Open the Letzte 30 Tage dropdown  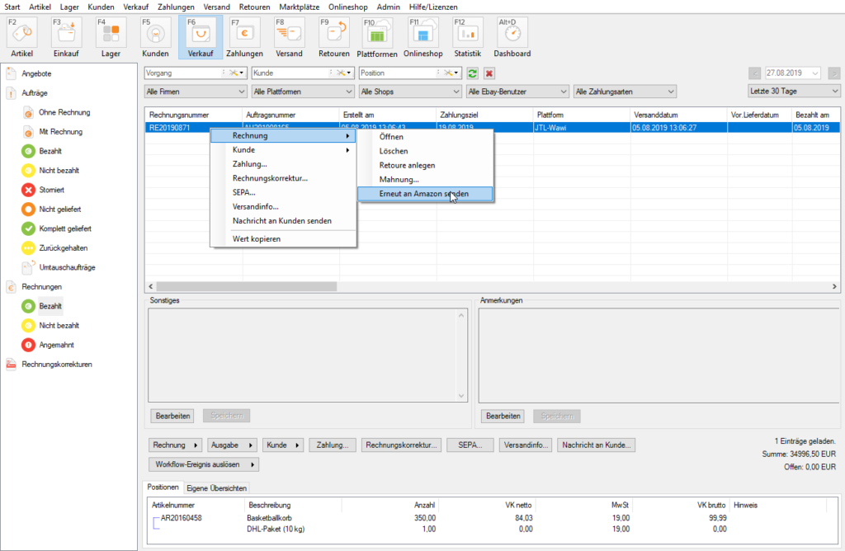793,91
